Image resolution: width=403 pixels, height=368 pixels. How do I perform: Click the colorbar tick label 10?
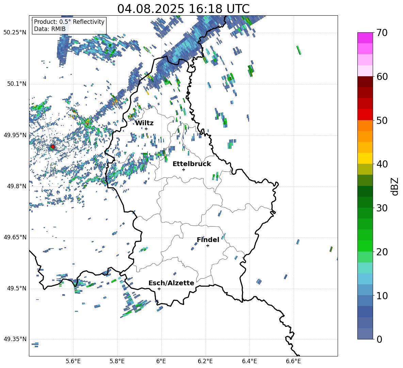[382, 295]
